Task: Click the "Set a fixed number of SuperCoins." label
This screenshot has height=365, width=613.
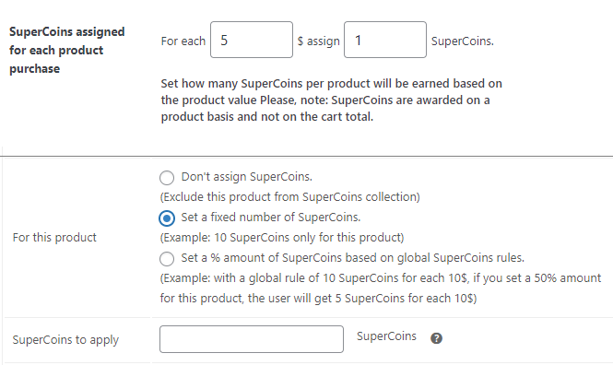Action: pos(270,218)
